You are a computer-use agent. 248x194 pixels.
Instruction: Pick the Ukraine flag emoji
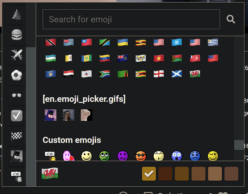tap(123, 42)
